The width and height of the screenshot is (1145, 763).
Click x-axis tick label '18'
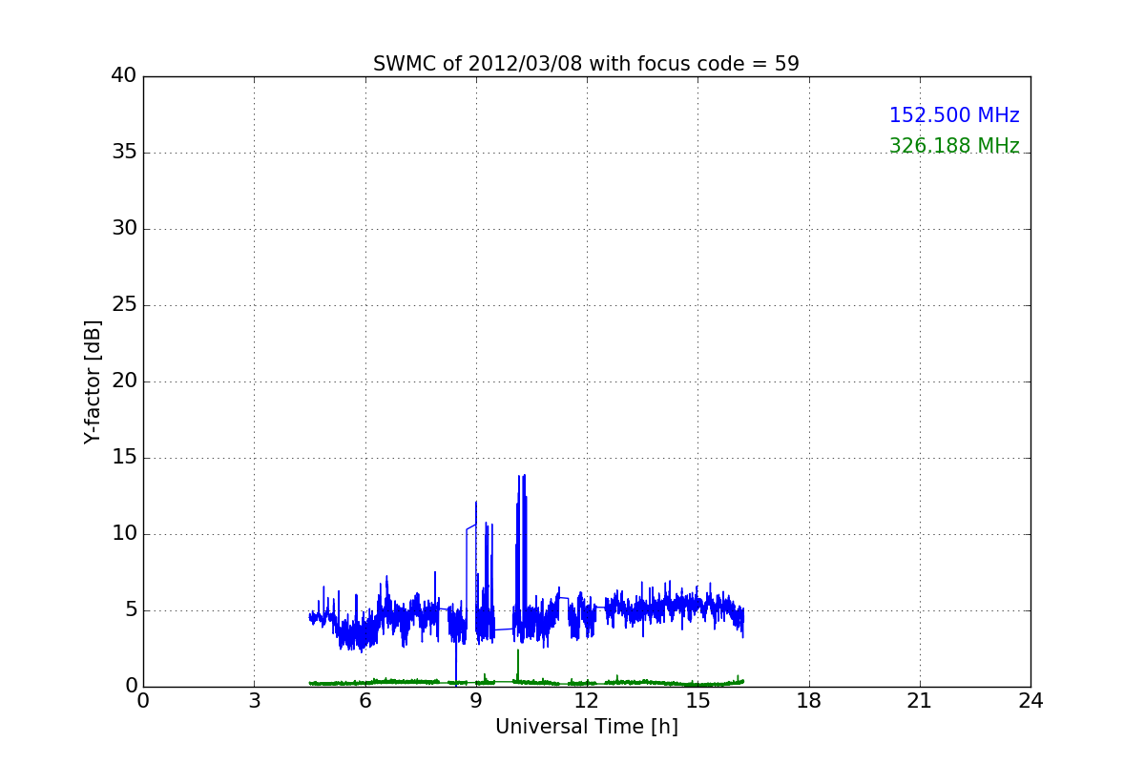pos(809,701)
